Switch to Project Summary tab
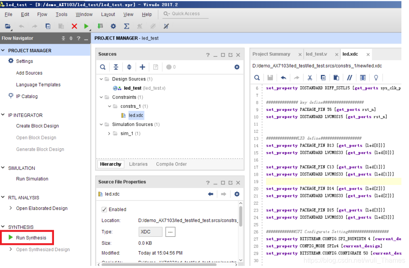Image resolution: width=409 pixels, height=268 pixels. [271, 54]
